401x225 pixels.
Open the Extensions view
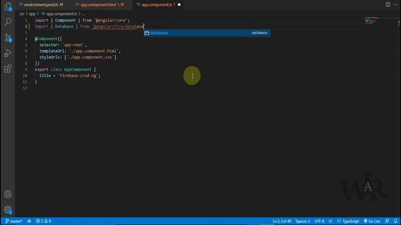click(x=8, y=68)
